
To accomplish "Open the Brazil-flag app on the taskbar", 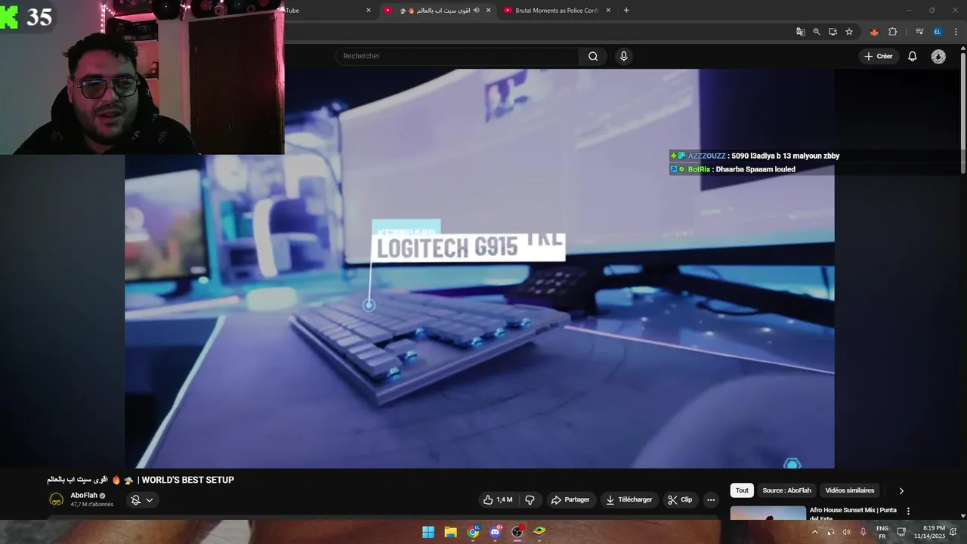I will (539, 532).
